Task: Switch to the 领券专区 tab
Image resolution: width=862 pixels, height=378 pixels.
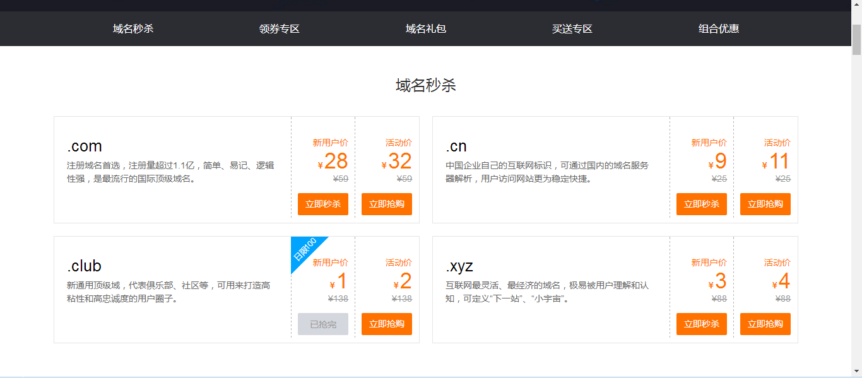Action: point(279,28)
